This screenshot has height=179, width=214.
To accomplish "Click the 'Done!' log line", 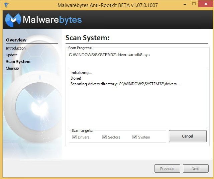I will 76,78.
